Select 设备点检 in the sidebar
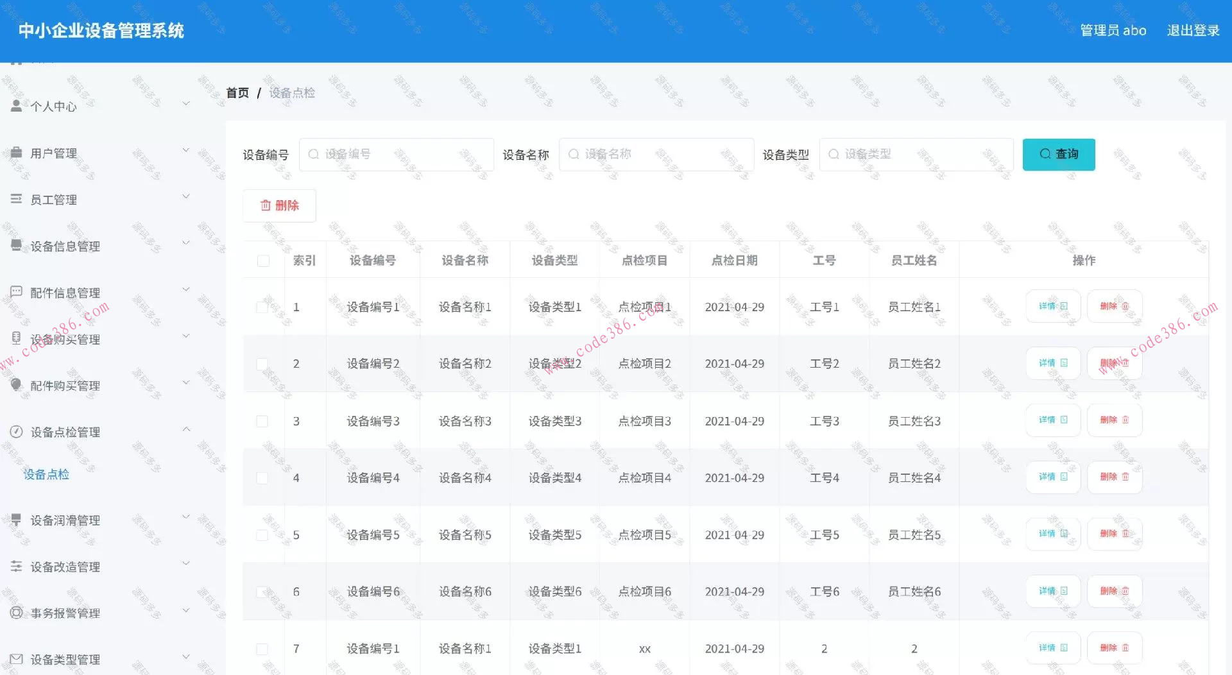The width and height of the screenshot is (1232, 675). (x=46, y=474)
